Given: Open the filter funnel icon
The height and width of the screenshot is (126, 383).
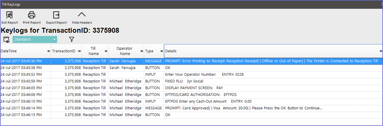Looking at the screenshot, I should (72, 39).
